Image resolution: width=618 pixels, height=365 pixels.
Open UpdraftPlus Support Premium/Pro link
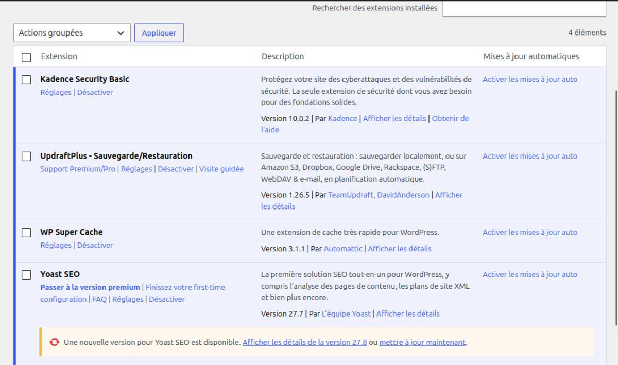[78, 169]
